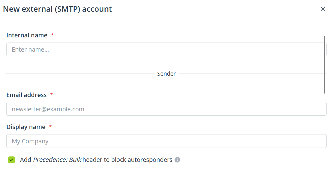Click the required marker after Display name

coord(50,126)
